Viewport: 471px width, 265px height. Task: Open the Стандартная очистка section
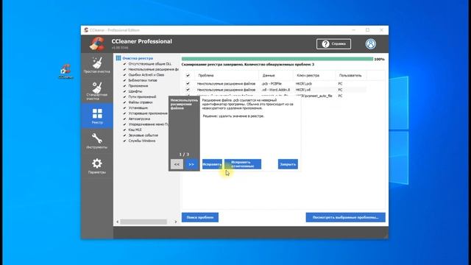tap(96, 91)
